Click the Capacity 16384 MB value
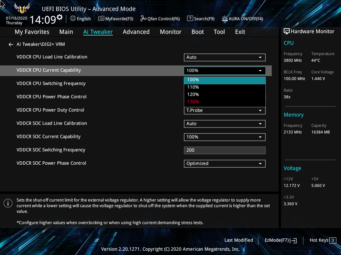 click(321, 132)
